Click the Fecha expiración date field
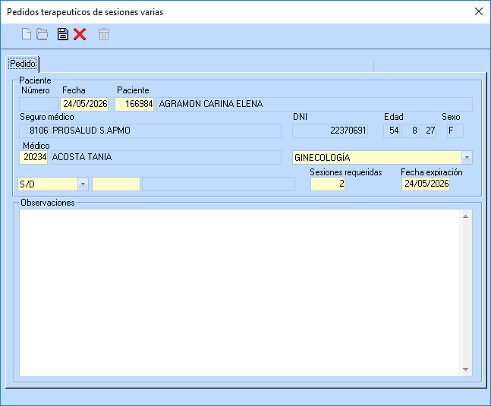491x406 pixels. 426,184
